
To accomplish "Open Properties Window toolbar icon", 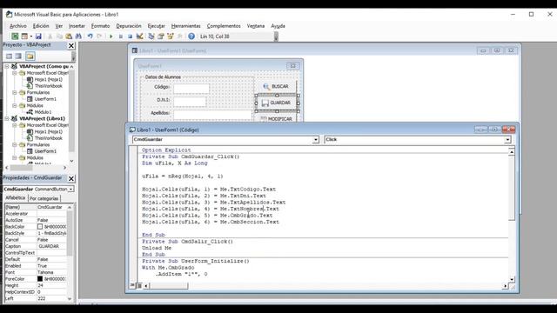I will coord(161,37).
